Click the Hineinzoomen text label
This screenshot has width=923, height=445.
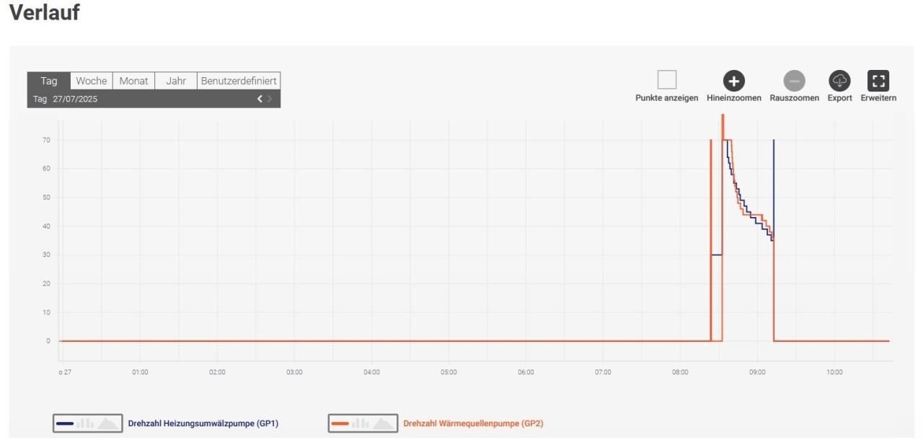click(x=733, y=98)
